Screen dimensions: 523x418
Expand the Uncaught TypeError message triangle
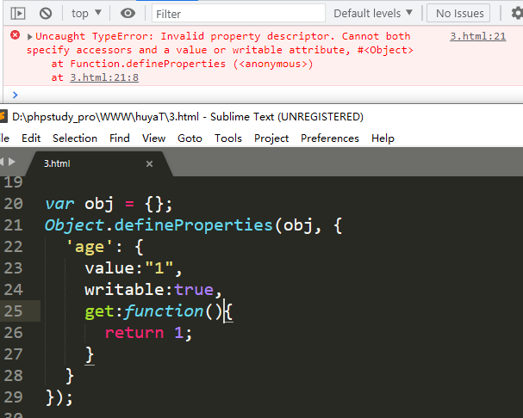pos(29,37)
